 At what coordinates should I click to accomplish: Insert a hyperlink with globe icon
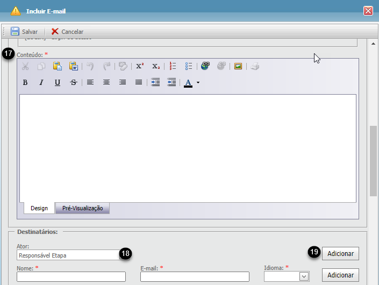click(205, 66)
